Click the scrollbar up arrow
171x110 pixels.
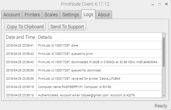(x=164, y=35)
